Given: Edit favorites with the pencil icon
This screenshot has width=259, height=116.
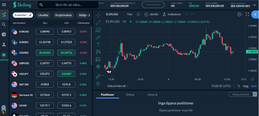Looking at the screenshot, I should [30, 15].
